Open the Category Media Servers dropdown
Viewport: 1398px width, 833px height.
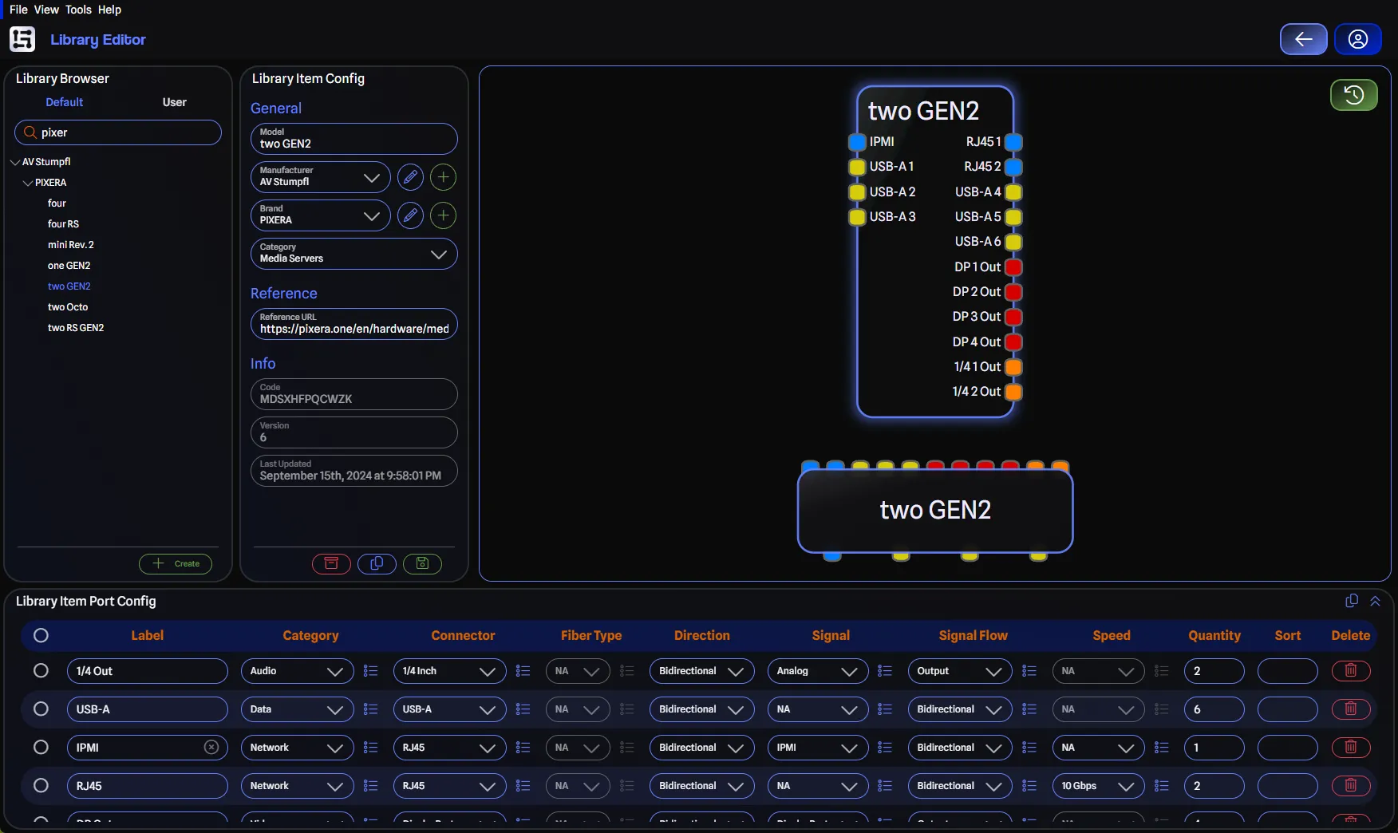(x=354, y=254)
